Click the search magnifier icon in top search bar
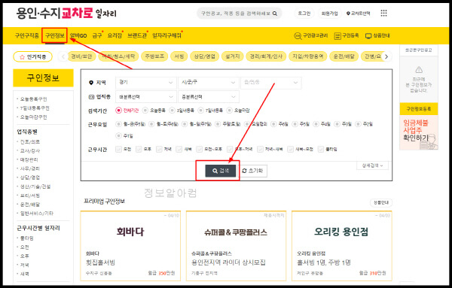This screenshot has height=288, width=452. (x=275, y=14)
